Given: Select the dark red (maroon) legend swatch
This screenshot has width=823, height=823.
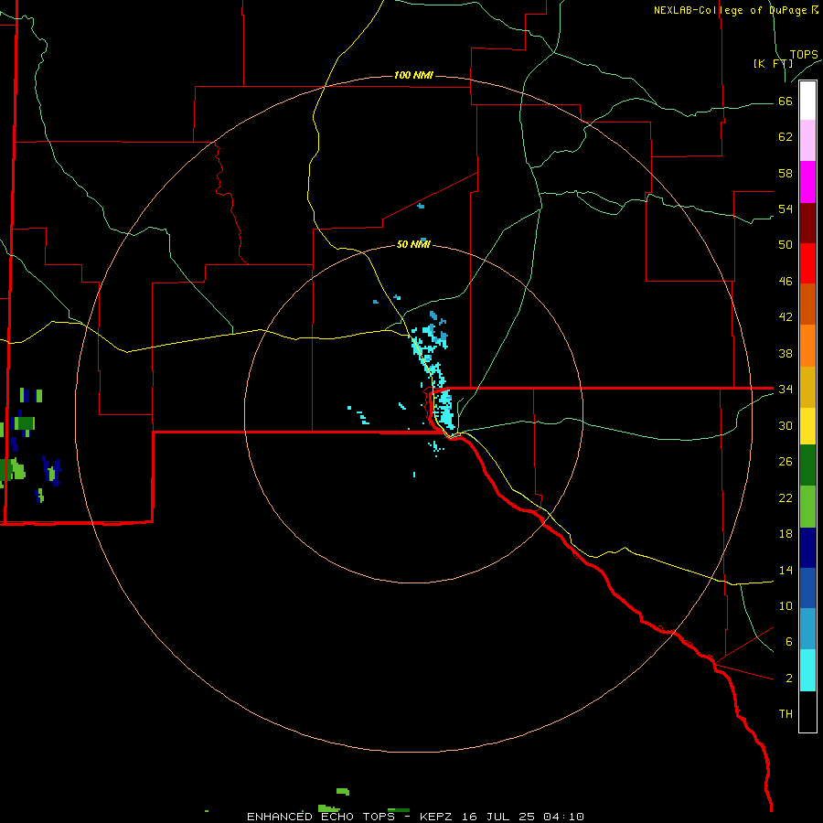Looking at the screenshot, I should pyautogui.click(x=807, y=222).
